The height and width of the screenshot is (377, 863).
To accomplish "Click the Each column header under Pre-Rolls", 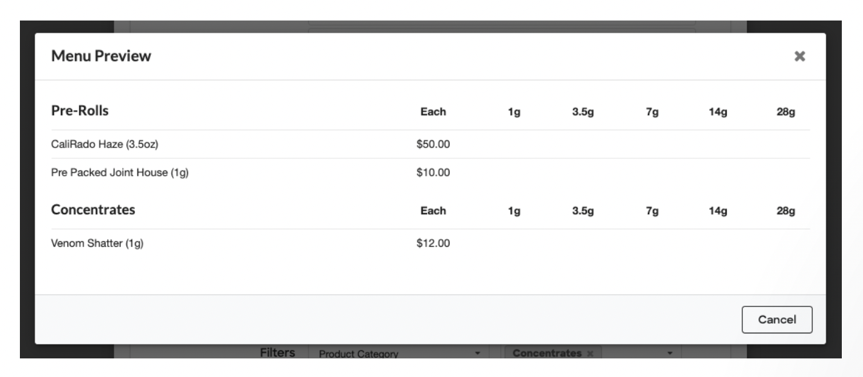I will [x=433, y=112].
